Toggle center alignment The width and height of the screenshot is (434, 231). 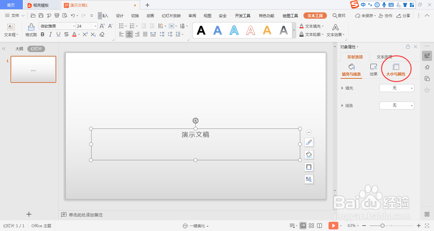click(x=129, y=34)
